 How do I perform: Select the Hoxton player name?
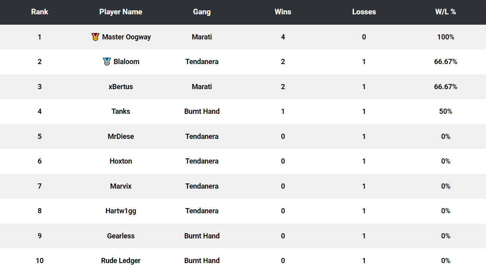[121, 161]
